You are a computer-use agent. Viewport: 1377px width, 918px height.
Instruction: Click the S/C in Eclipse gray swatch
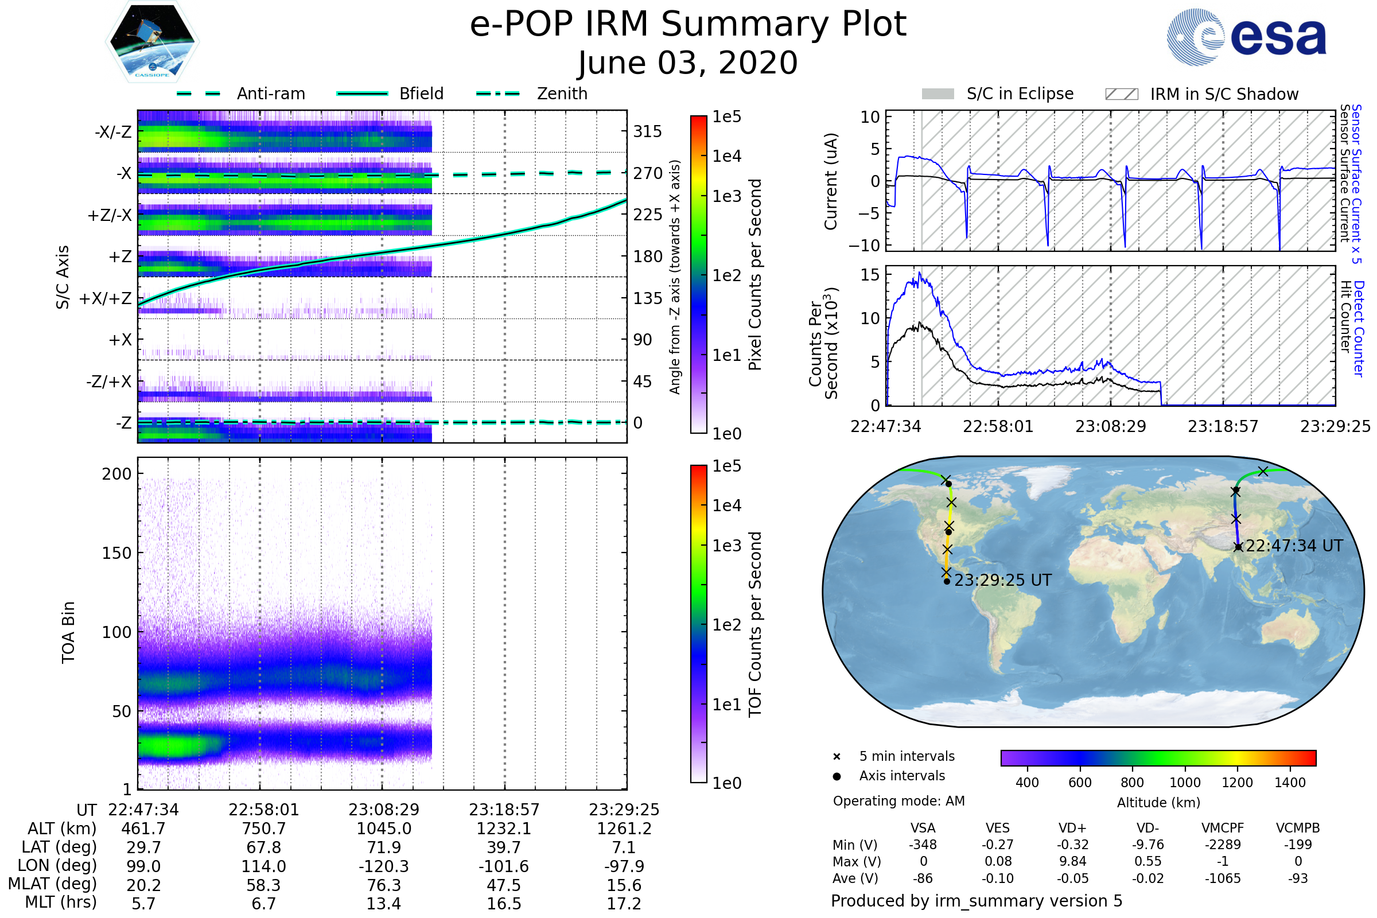938,94
